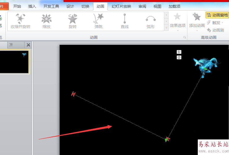Toggle the 动画窗格 pane
Viewport: 229px width, 155px height.
coord(217,15)
